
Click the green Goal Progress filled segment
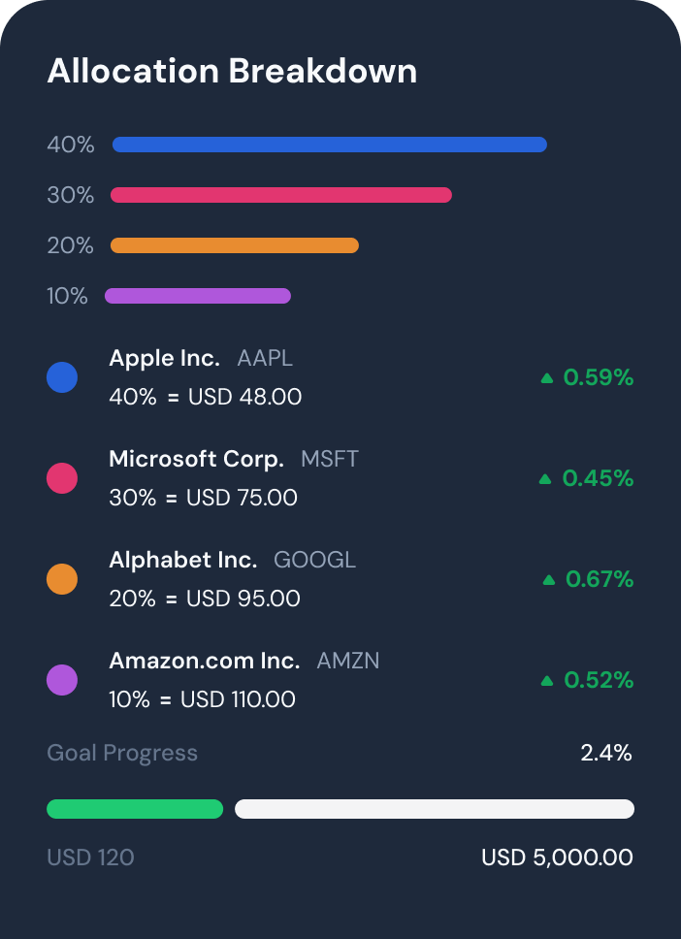135,809
